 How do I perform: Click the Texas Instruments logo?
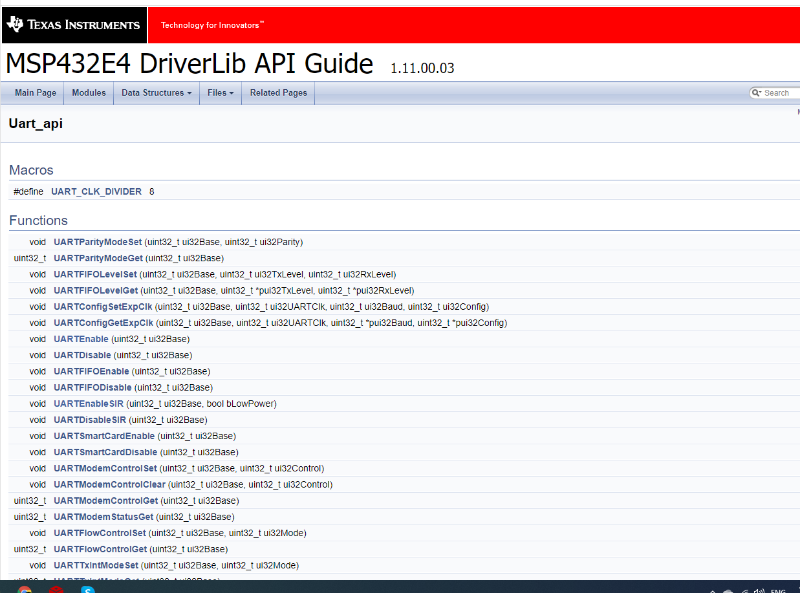tap(73, 25)
